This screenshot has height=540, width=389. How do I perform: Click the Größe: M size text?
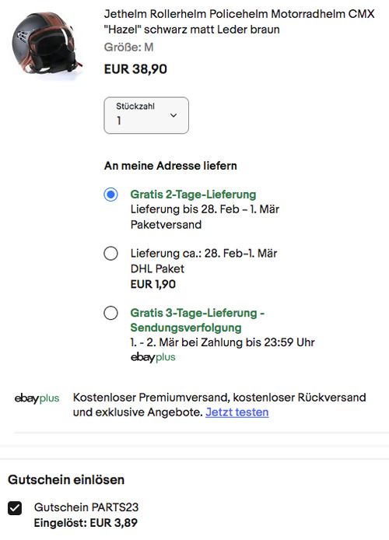pos(128,47)
